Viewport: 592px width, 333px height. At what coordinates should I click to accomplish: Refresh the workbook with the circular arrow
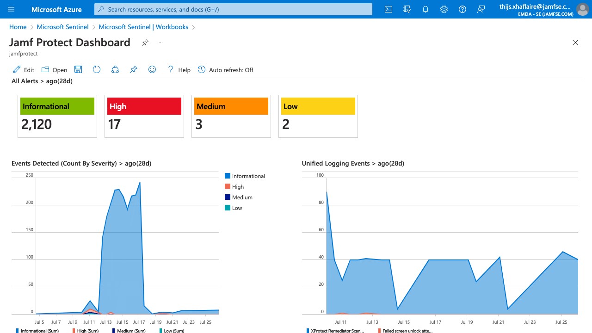97,70
